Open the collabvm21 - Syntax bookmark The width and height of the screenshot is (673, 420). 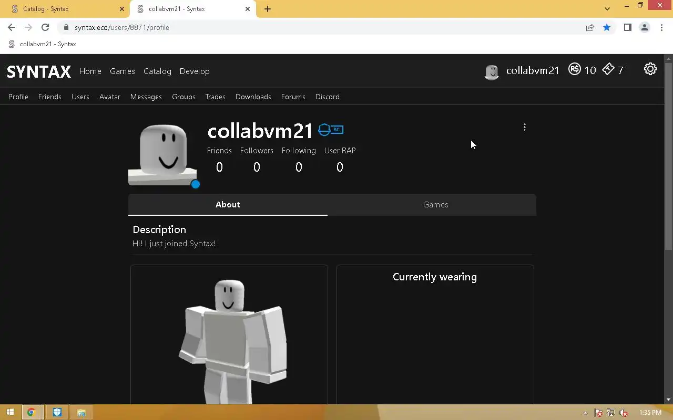click(x=42, y=44)
